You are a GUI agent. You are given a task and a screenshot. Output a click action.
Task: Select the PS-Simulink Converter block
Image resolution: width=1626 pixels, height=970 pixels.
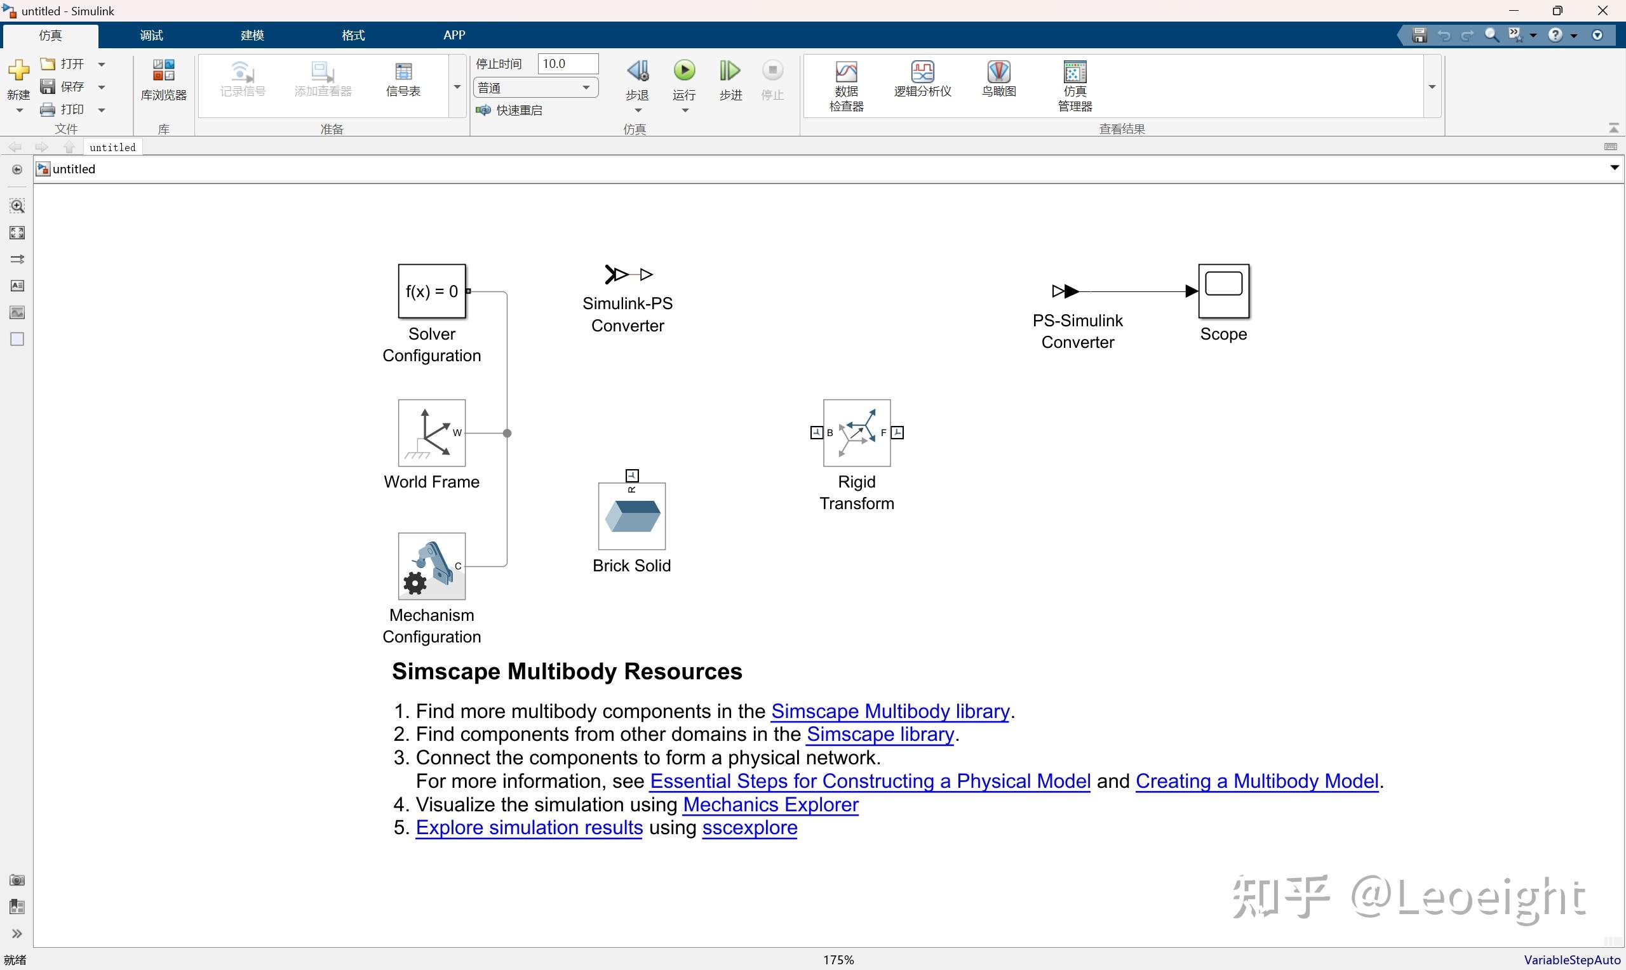coord(1066,291)
